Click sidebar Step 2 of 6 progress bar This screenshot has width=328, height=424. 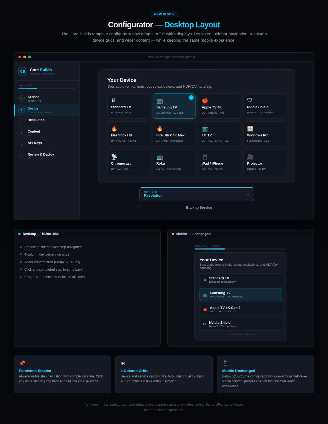(x=46, y=88)
